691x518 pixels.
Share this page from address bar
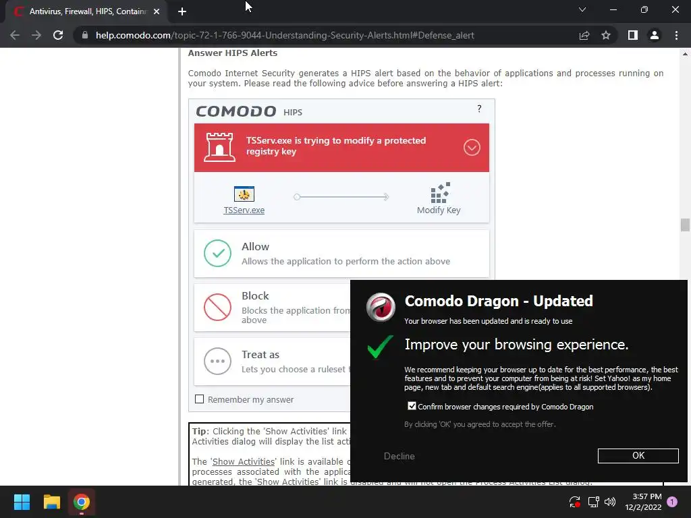coord(584,35)
